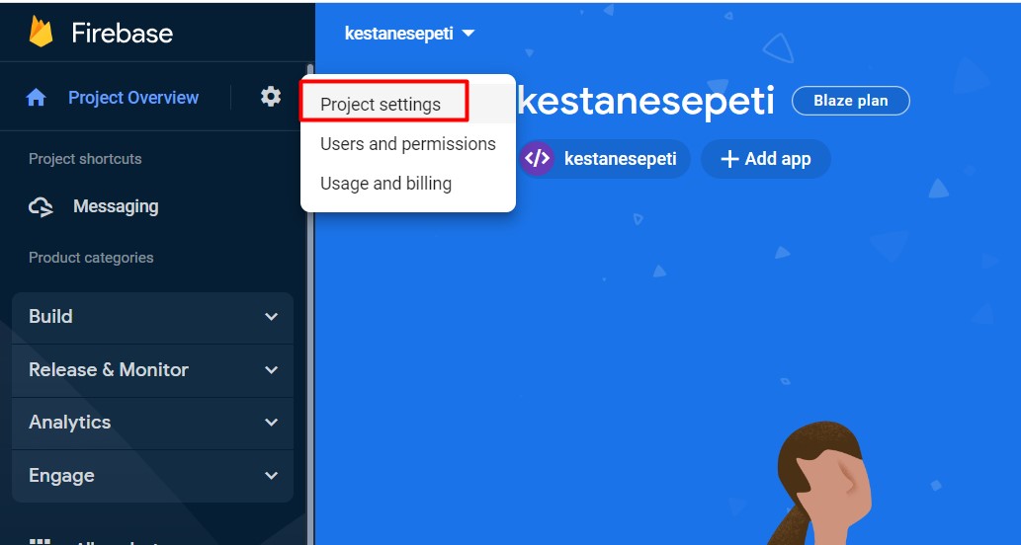Image resolution: width=1021 pixels, height=545 pixels.
Task: Click the Firebase flame logo icon
Action: (42, 32)
